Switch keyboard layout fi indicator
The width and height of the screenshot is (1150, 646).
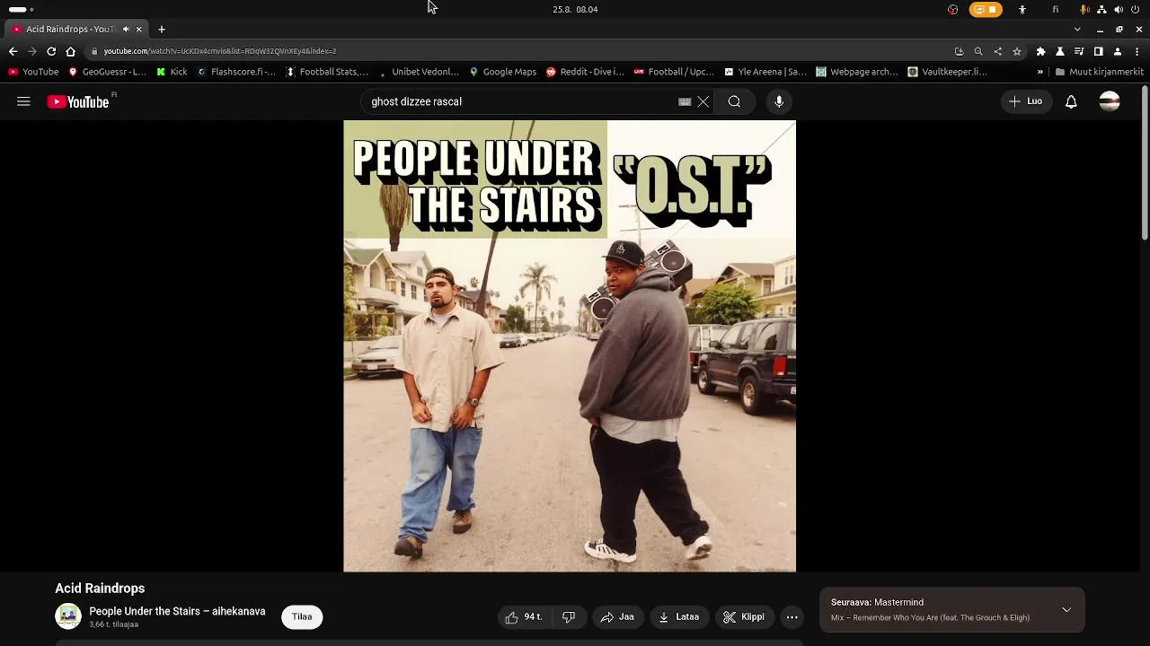point(1056,9)
